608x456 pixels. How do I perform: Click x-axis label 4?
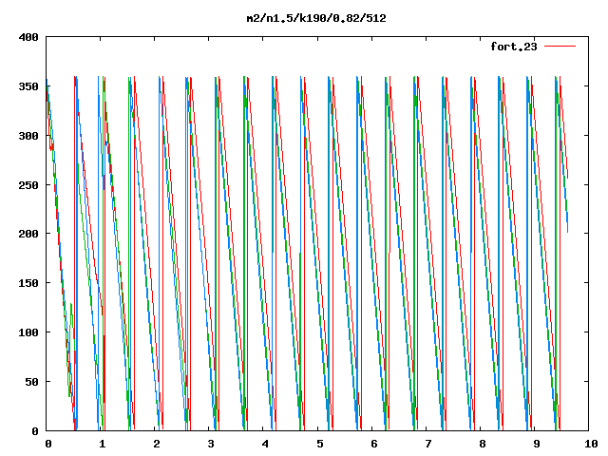(265, 444)
